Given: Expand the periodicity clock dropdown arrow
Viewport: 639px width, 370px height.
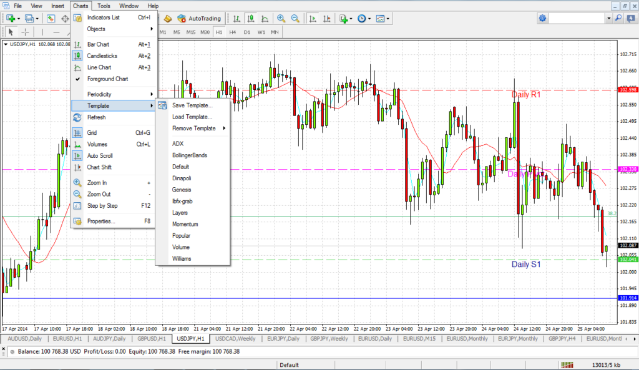Looking at the screenshot, I should coord(369,19).
